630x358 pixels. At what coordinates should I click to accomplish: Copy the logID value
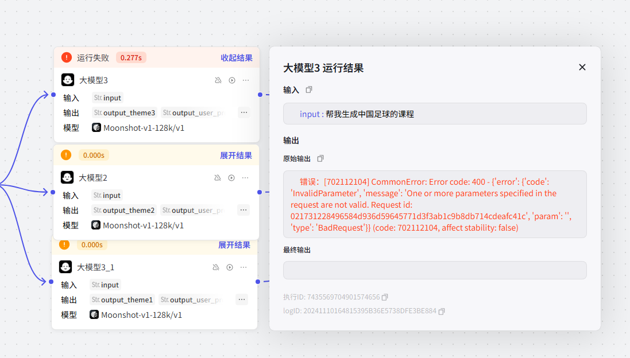point(442,312)
